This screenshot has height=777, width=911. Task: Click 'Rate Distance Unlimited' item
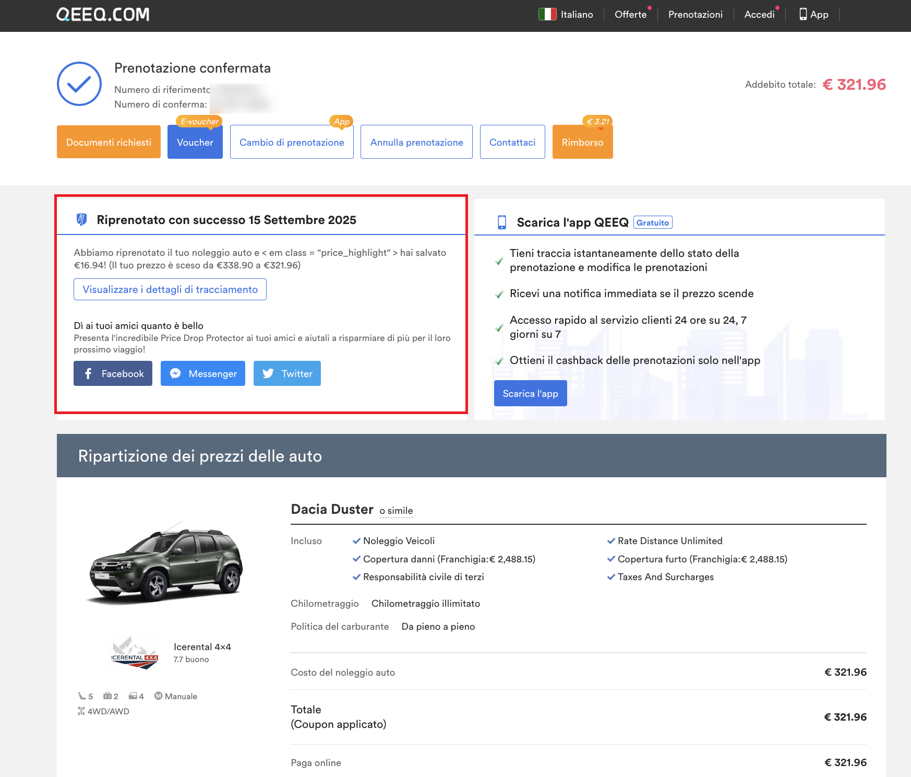point(670,541)
